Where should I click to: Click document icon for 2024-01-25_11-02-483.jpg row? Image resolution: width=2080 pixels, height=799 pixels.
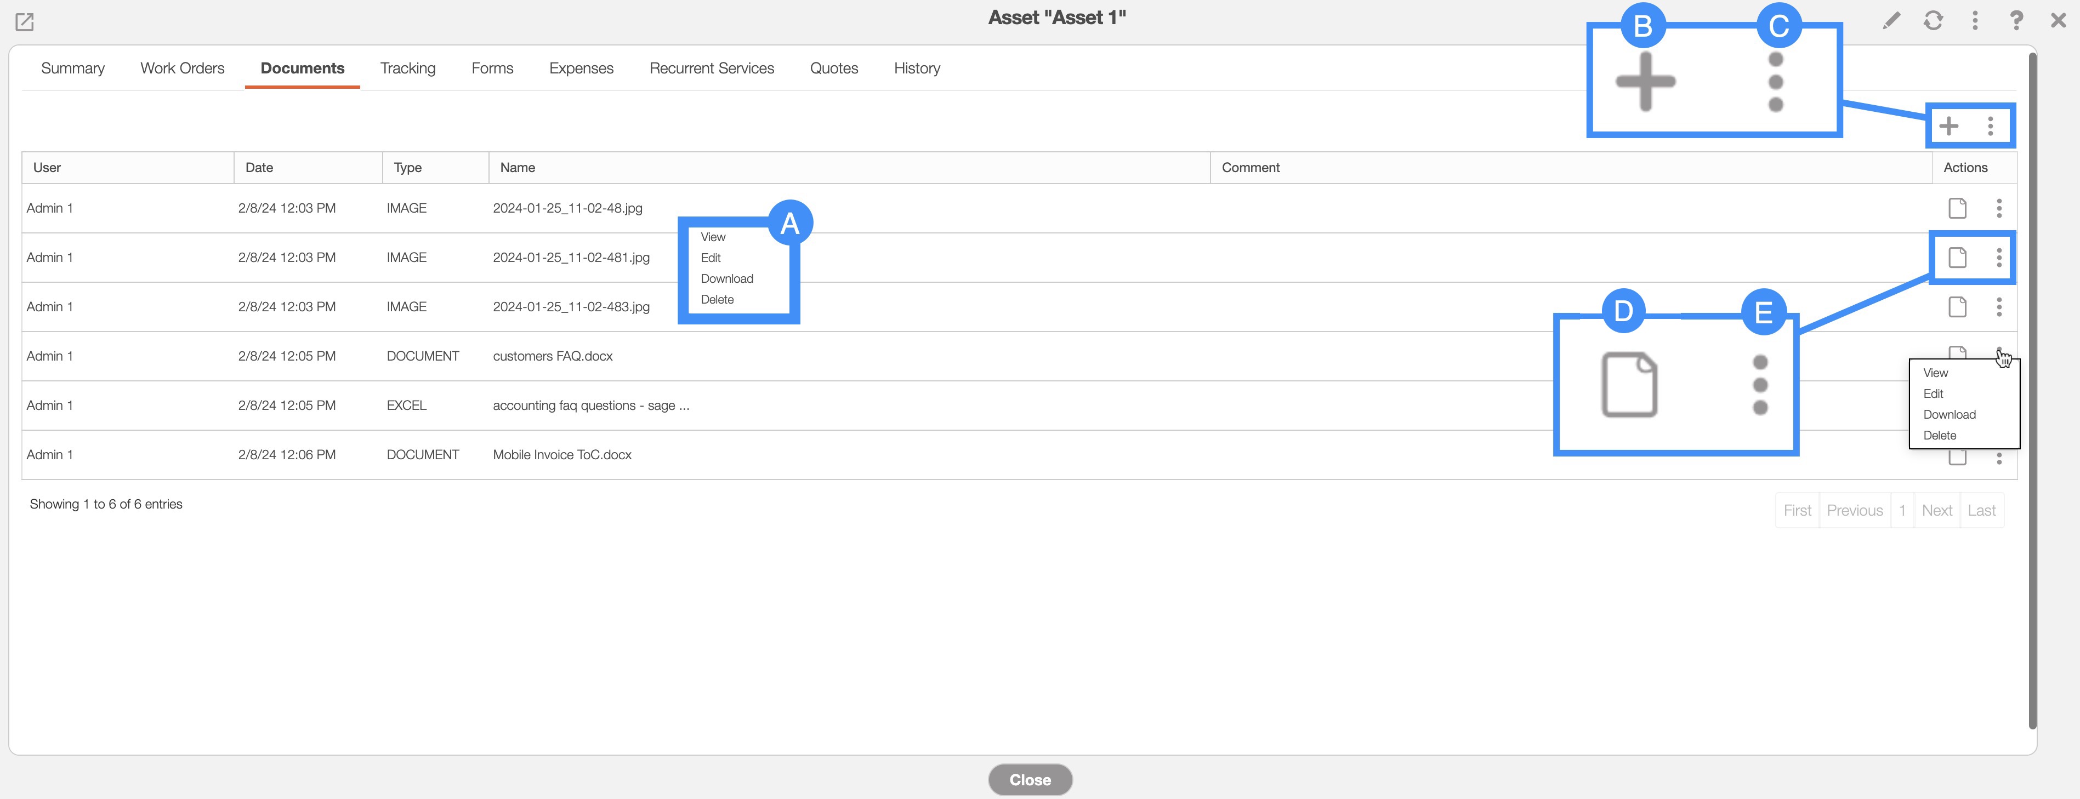(1957, 307)
